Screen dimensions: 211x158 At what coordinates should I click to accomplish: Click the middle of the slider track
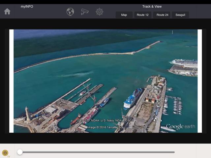pos(97,152)
